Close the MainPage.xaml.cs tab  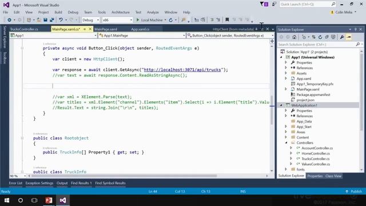click(x=90, y=29)
